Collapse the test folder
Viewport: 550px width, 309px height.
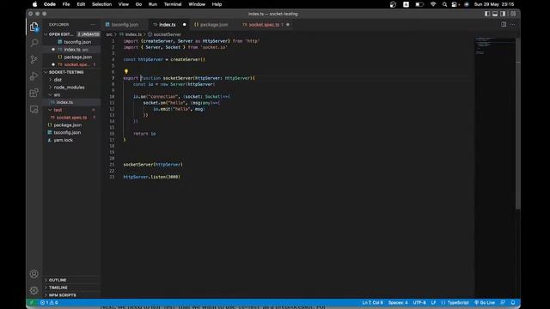(x=58, y=110)
